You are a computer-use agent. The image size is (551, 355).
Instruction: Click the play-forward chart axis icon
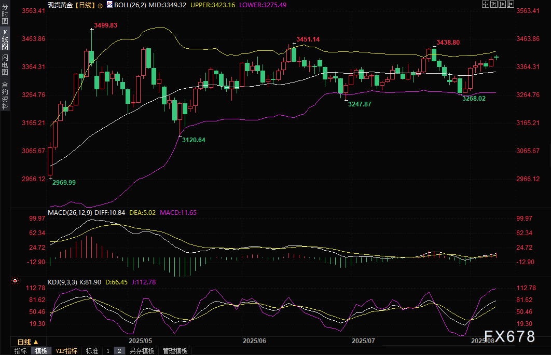pyautogui.click(x=502, y=4)
